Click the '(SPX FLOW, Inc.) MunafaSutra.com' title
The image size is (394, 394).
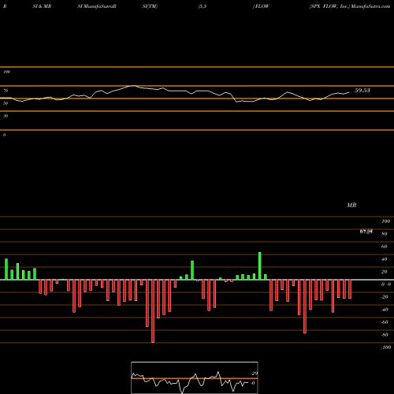pos(350,6)
